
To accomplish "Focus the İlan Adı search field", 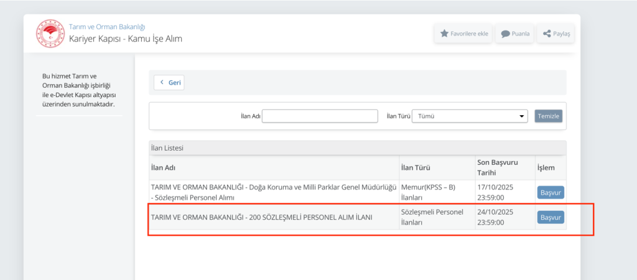I will click(320, 116).
